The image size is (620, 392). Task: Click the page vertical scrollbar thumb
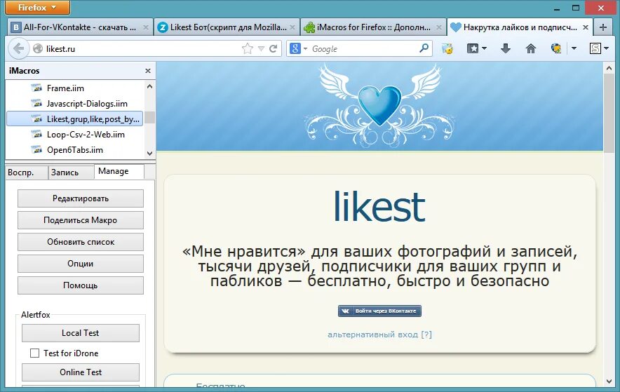609,112
